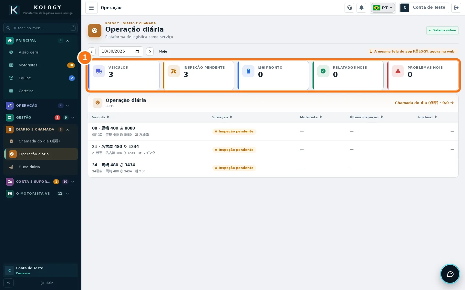Select Operação diária in sidebar
The image size is (465, 290).
coord(41,154)
